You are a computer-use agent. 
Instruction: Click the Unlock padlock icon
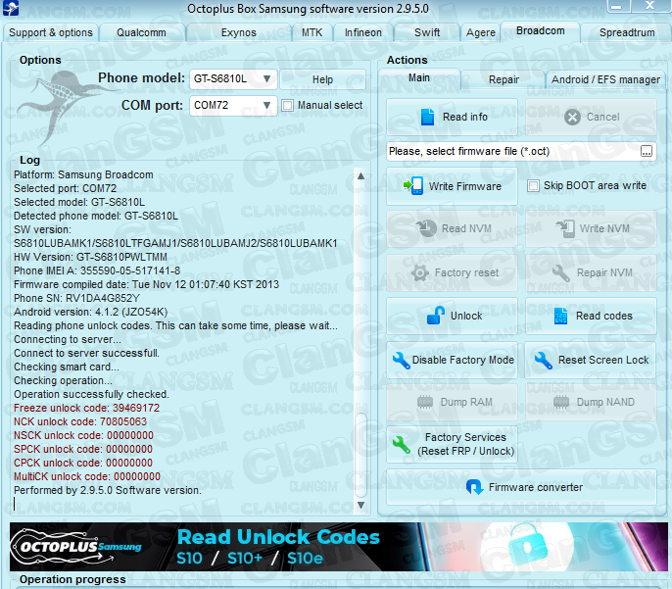pos(436,316)
